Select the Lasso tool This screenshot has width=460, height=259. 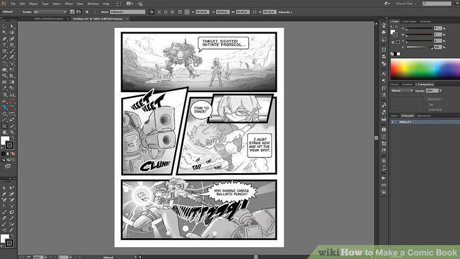pos(12,32)
